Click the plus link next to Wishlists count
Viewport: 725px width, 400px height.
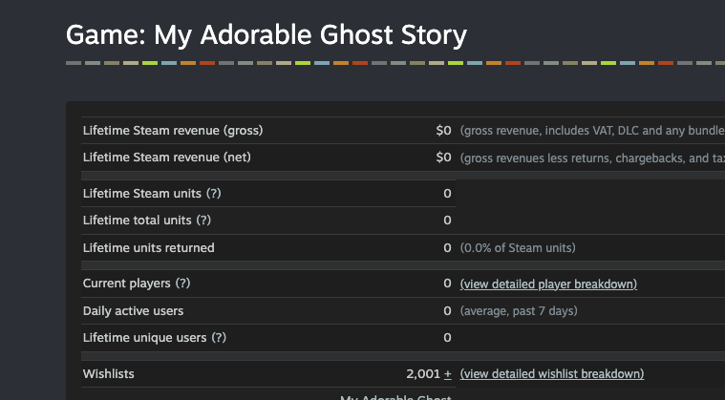[447, 373]
